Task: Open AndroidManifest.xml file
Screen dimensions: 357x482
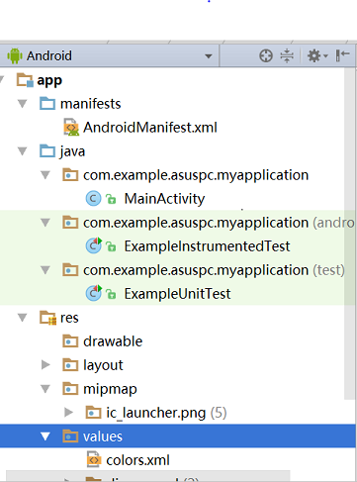Action: (x=150, y=128)
